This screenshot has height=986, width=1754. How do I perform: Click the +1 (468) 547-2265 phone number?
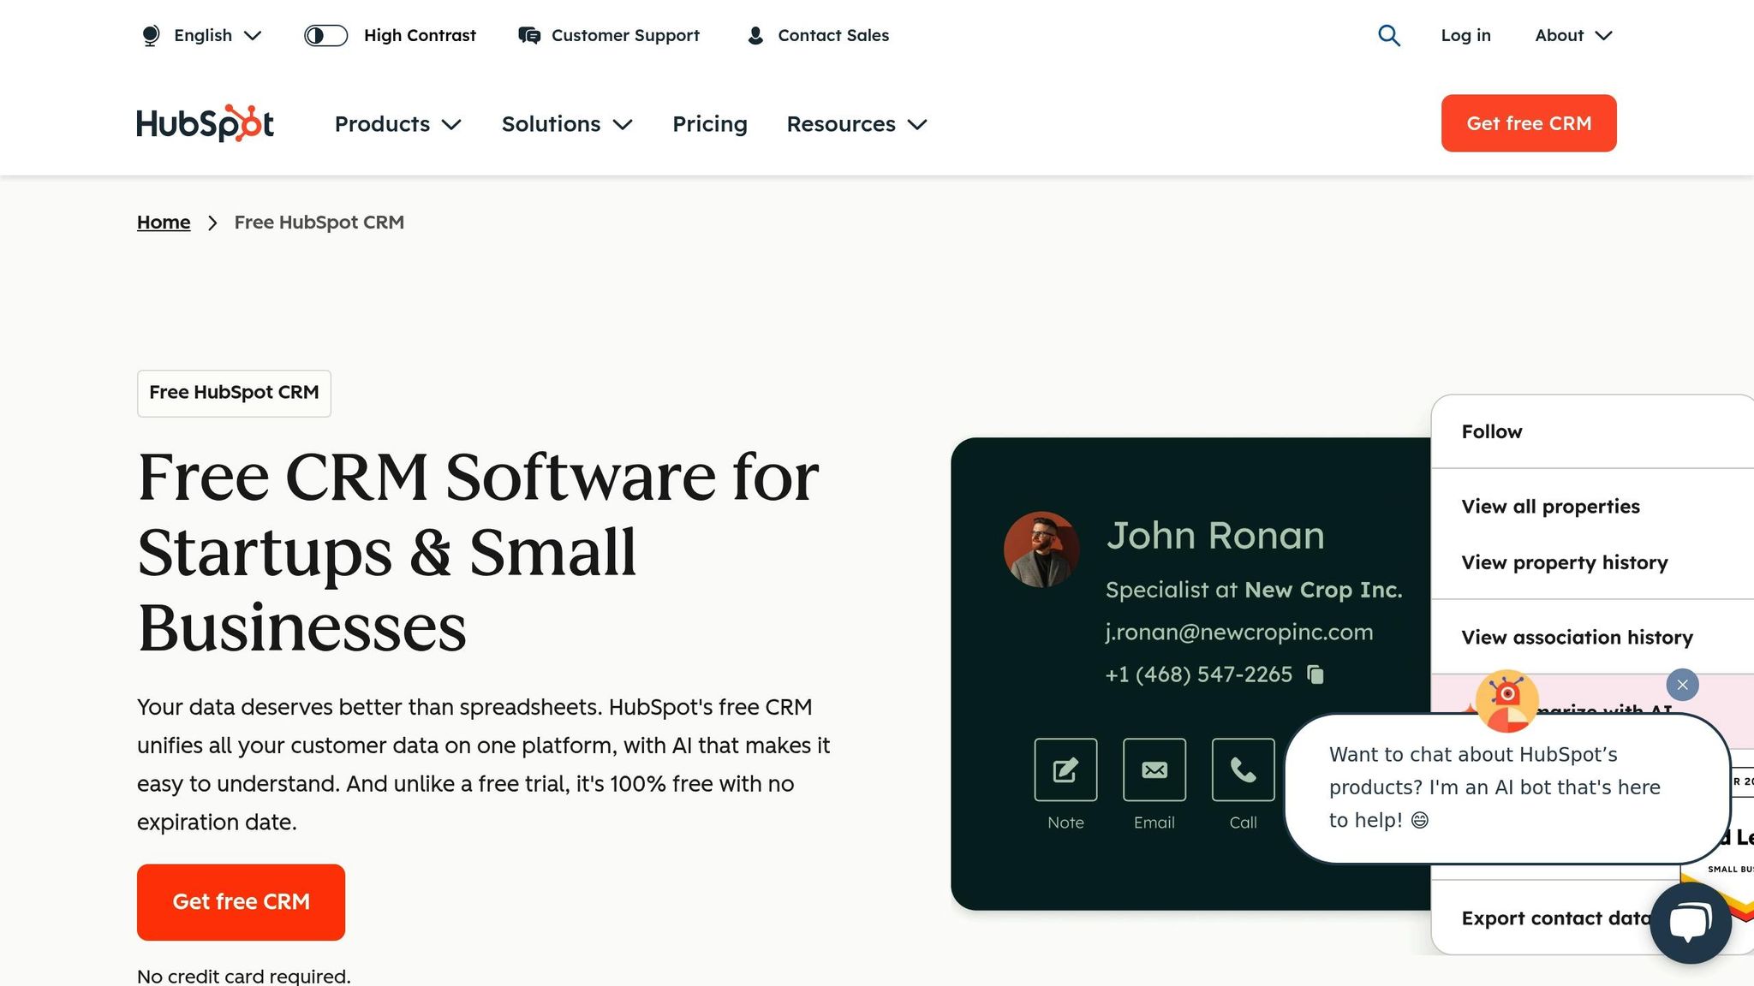[1199, 674]
